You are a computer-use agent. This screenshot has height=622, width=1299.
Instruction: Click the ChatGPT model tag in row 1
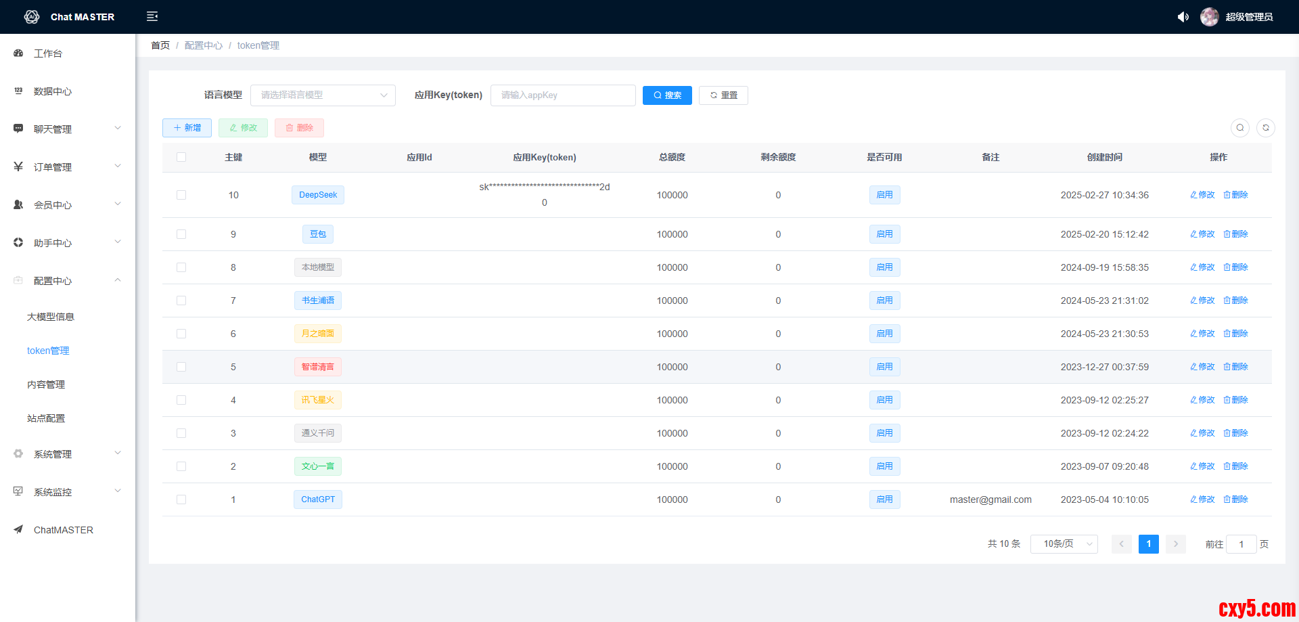click(x=317, y=499)
